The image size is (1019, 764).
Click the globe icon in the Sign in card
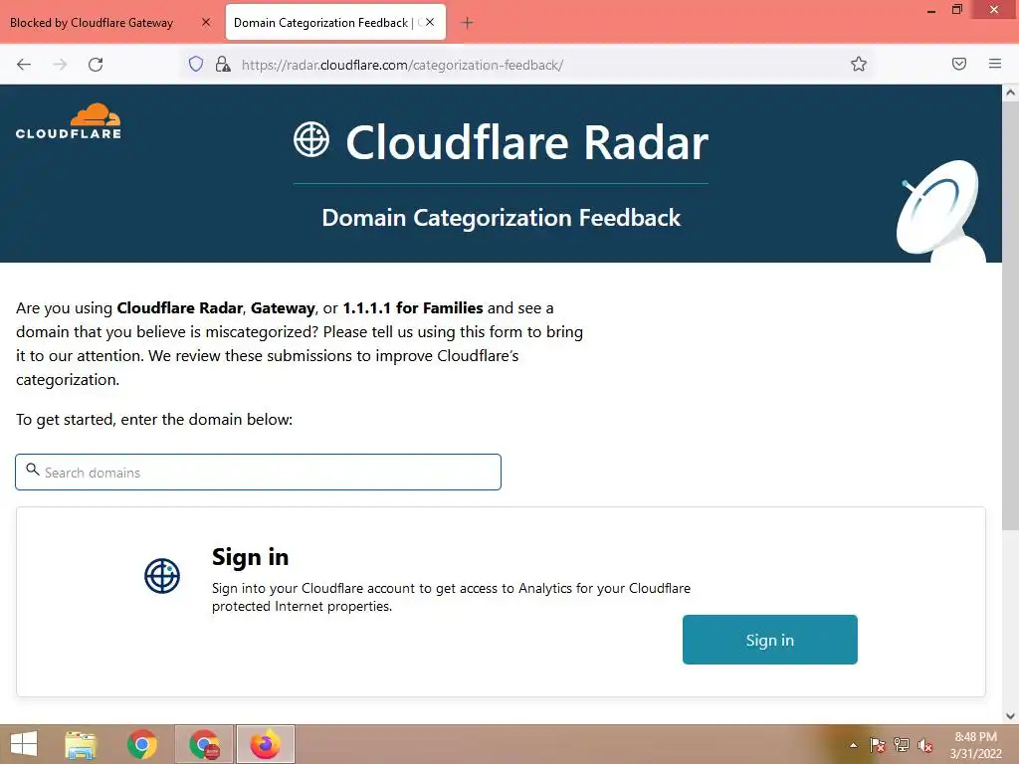162,576
